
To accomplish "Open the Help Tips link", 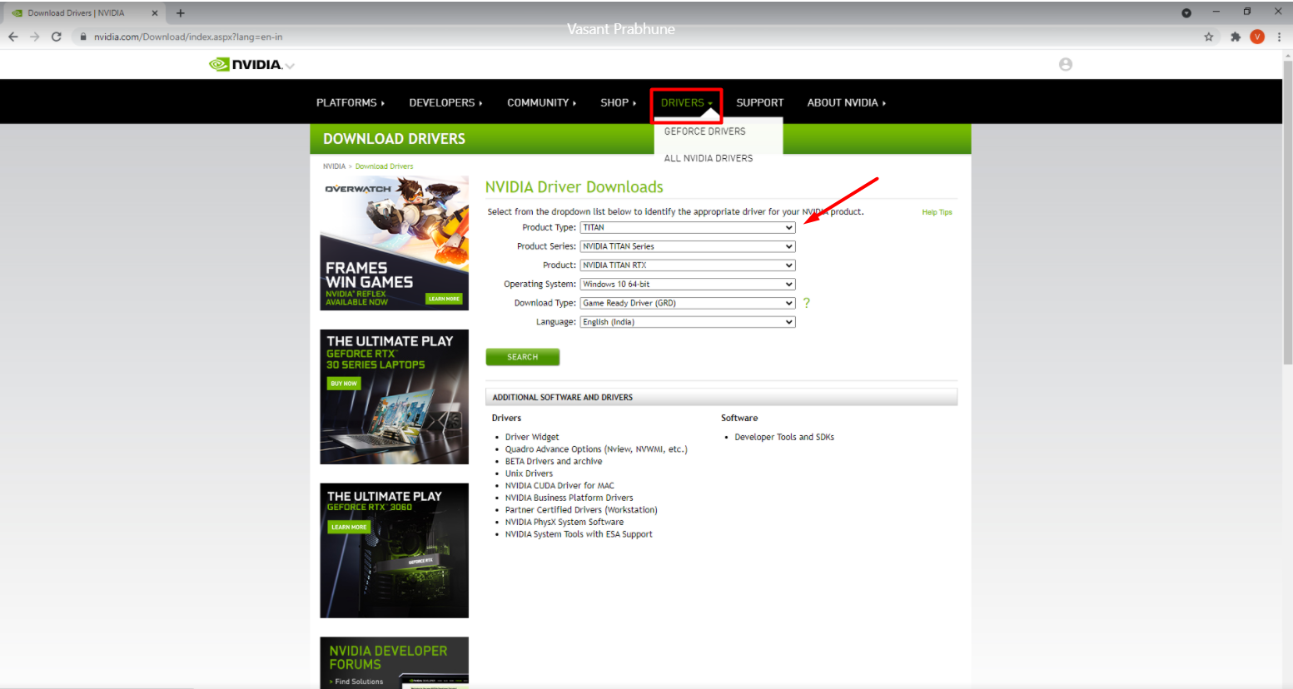I will point(937,212).
